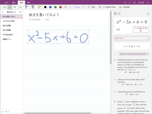Screen dimensions: 152x114
Task: Click the 最近のノート header
Action: (11, 12)
